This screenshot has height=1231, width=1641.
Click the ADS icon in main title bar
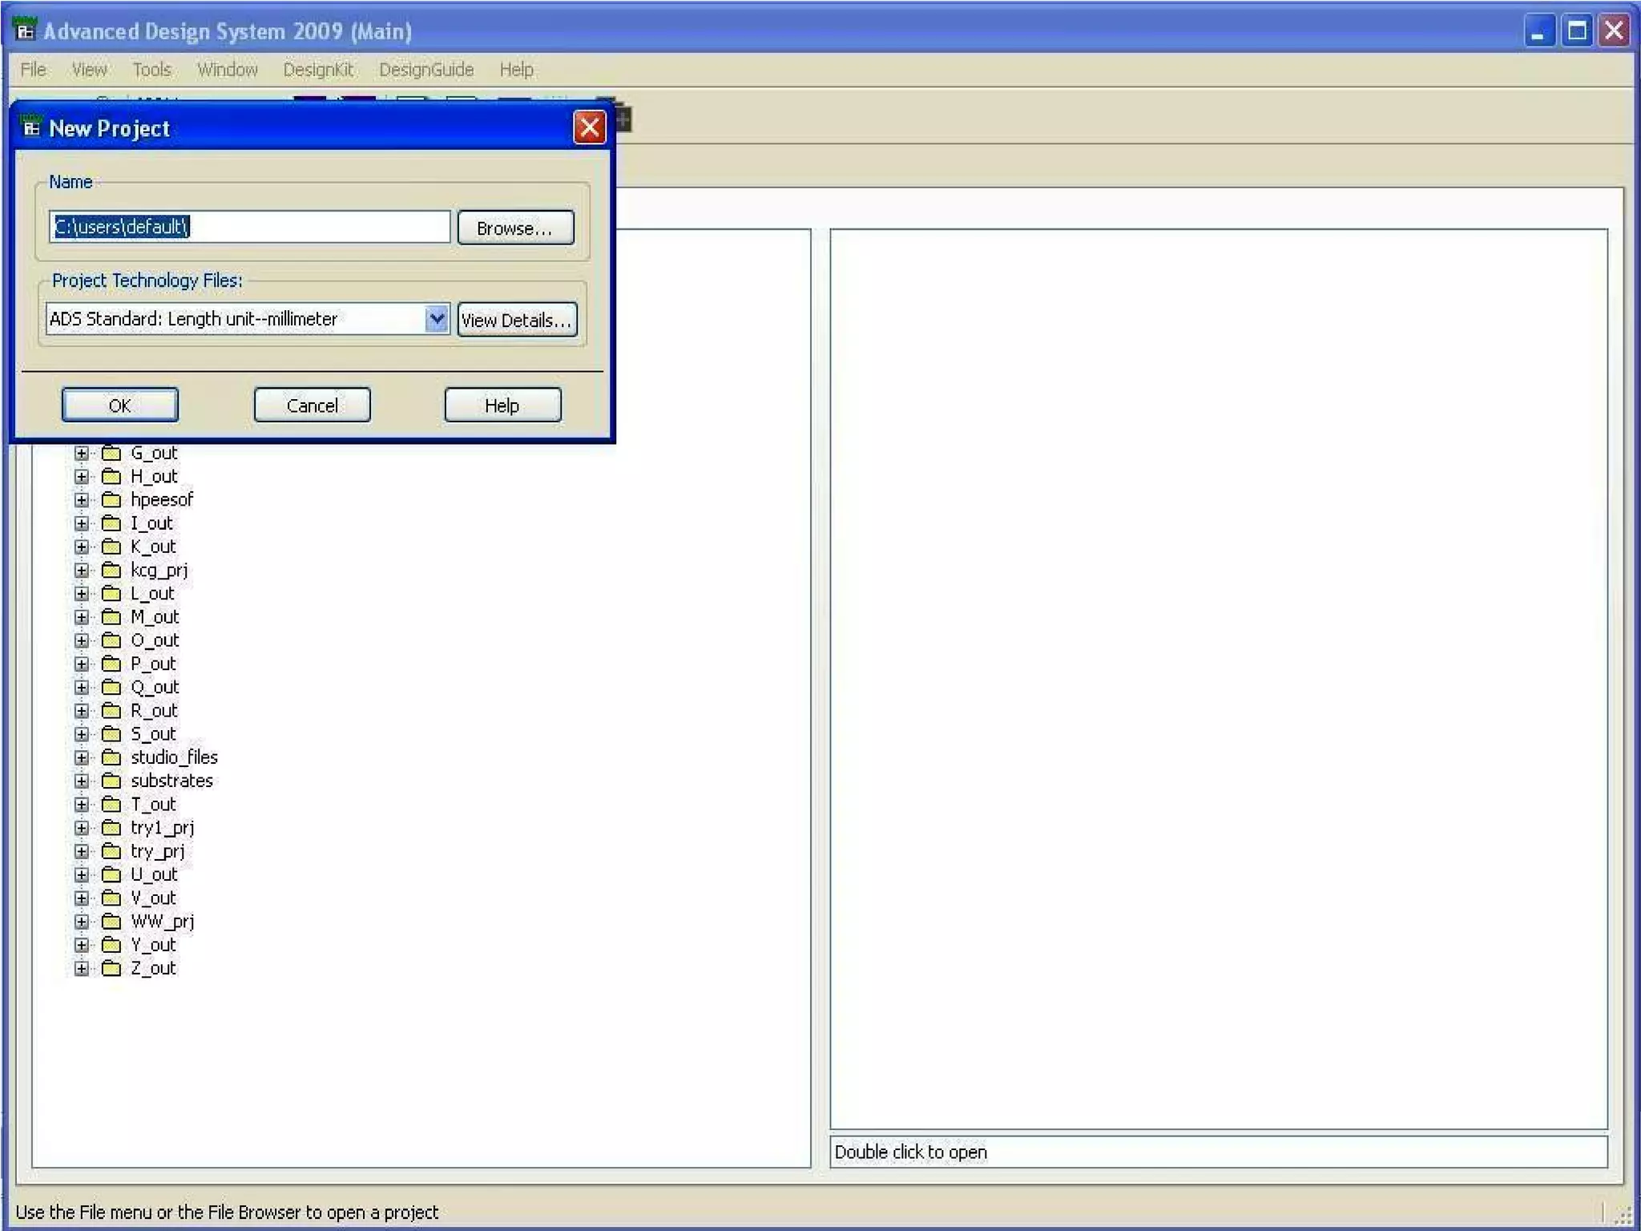coord(25,30)
